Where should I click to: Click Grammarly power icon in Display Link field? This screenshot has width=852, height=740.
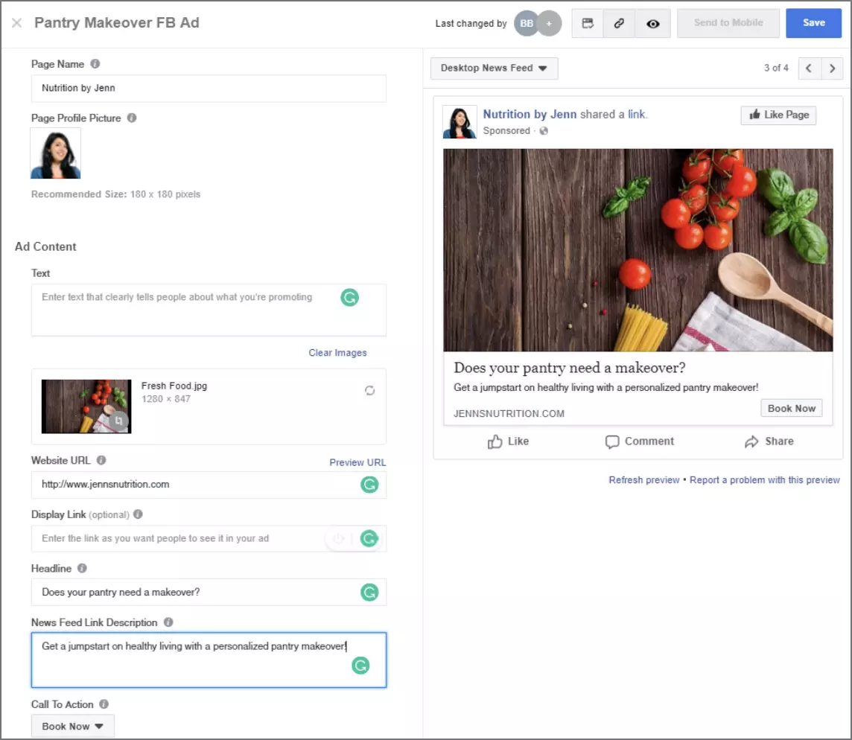coord(339,538)
